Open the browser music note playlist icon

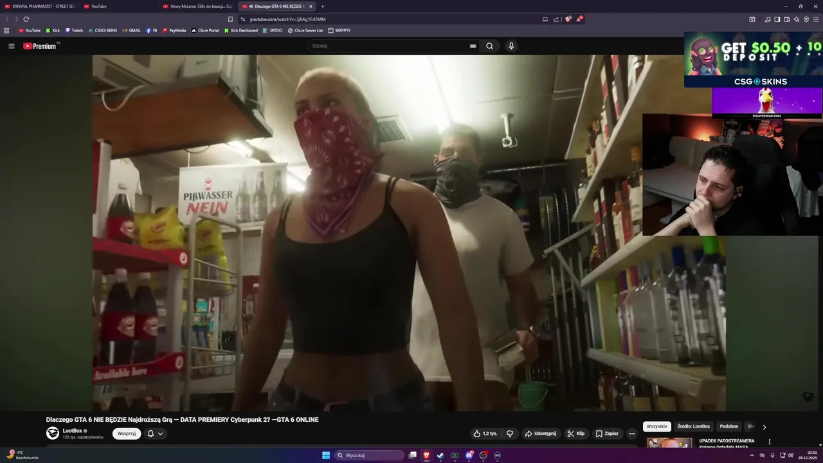click(x=768, y=19)
